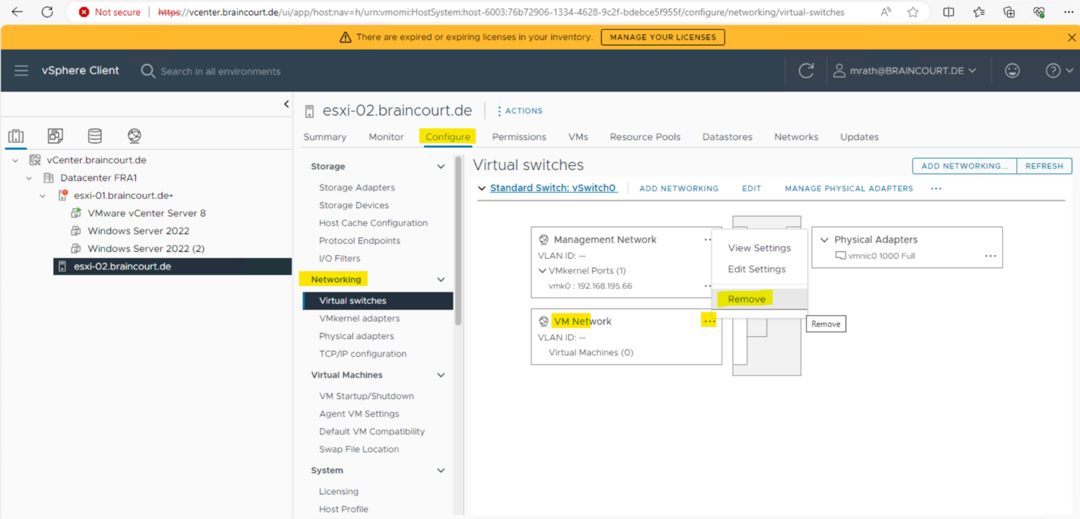Open the VM Network three-dot menu
1080x519 pixels.
709,321
